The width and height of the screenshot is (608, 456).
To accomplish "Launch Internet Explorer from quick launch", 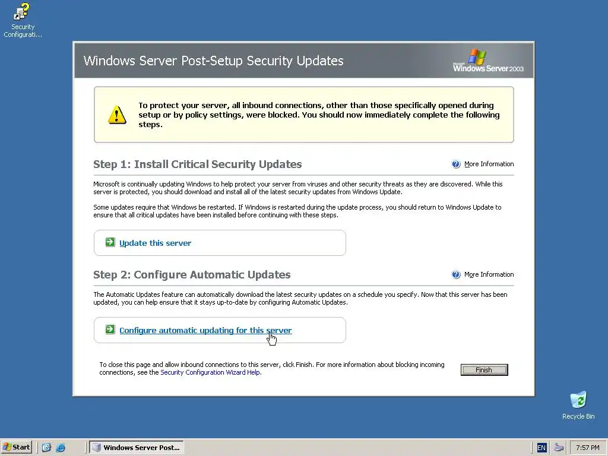I will click(61, 448).
